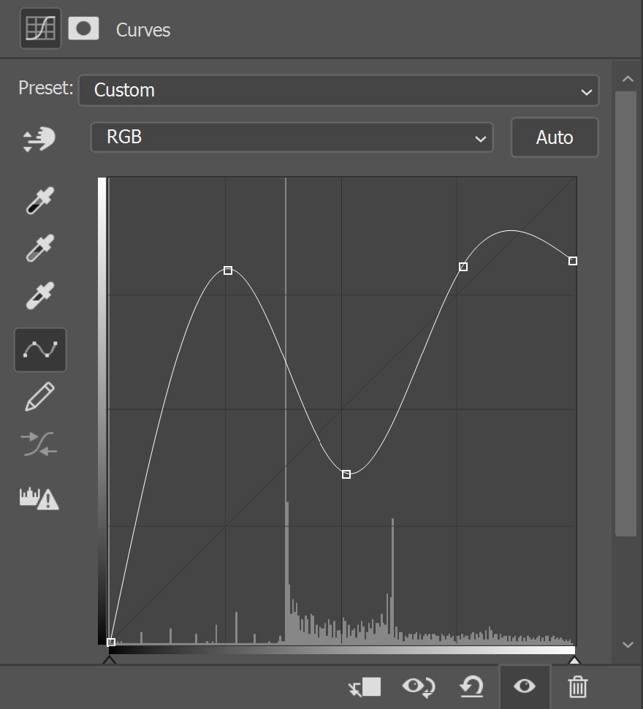Select the on-image targeted adjustment hand tool
Image resolution: width=643 pixels, height=709 pixels.
(39, 139)
